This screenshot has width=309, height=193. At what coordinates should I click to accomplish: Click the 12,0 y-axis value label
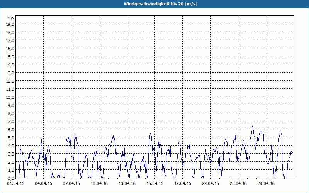click(10, 81)
